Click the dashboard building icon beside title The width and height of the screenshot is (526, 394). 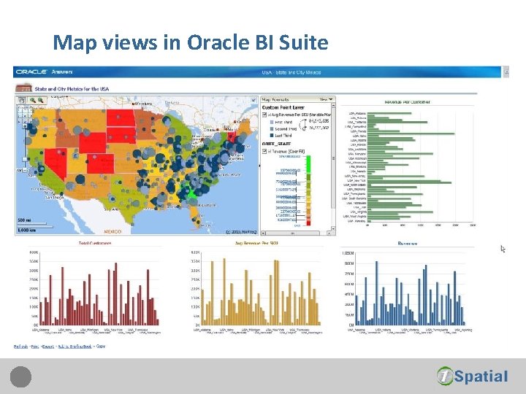click(23, 88)
